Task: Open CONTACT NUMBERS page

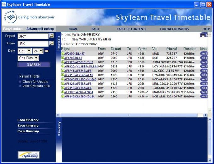Action: 174,29
